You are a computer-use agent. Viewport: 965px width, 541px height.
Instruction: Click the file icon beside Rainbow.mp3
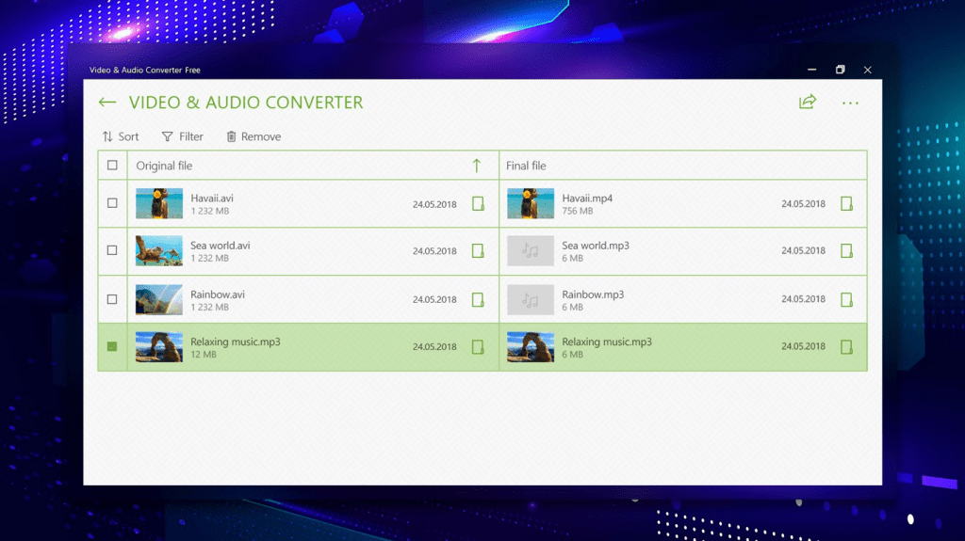(846, 299)
